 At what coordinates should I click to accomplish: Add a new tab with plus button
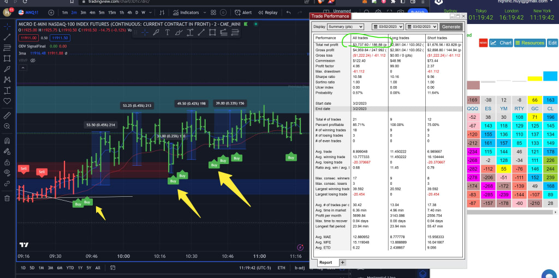point(342,262)
